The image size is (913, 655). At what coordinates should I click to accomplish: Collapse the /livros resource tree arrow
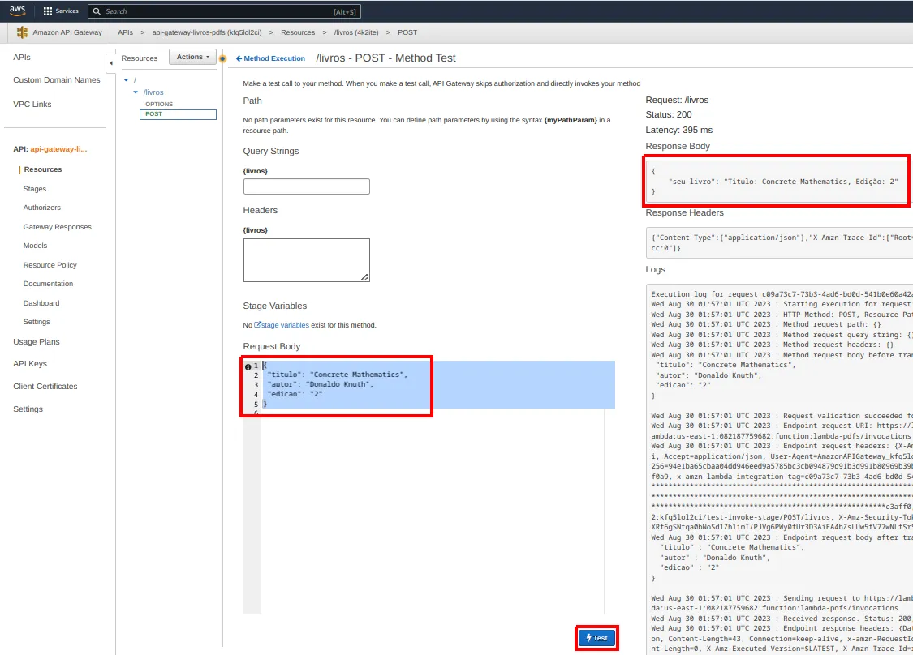136,92
